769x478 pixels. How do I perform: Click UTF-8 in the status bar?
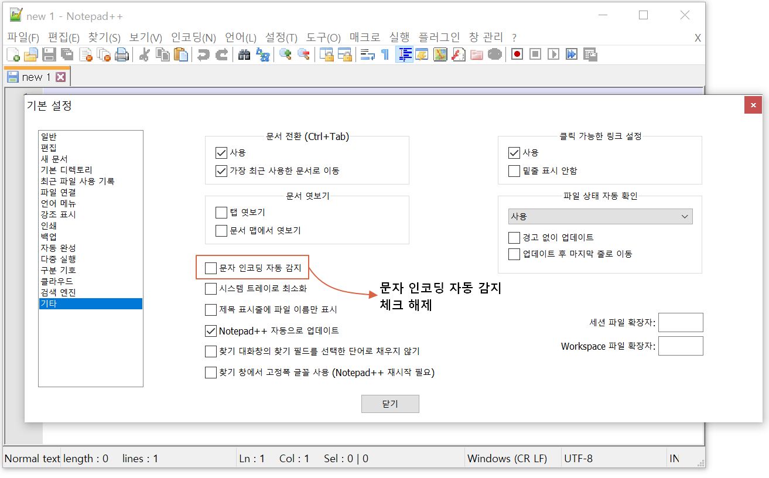click(578, 459)
